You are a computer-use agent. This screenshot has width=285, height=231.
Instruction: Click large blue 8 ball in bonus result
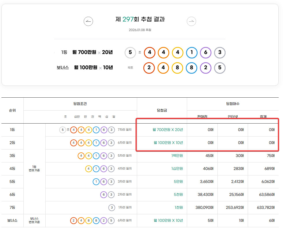tap(191, 68)
